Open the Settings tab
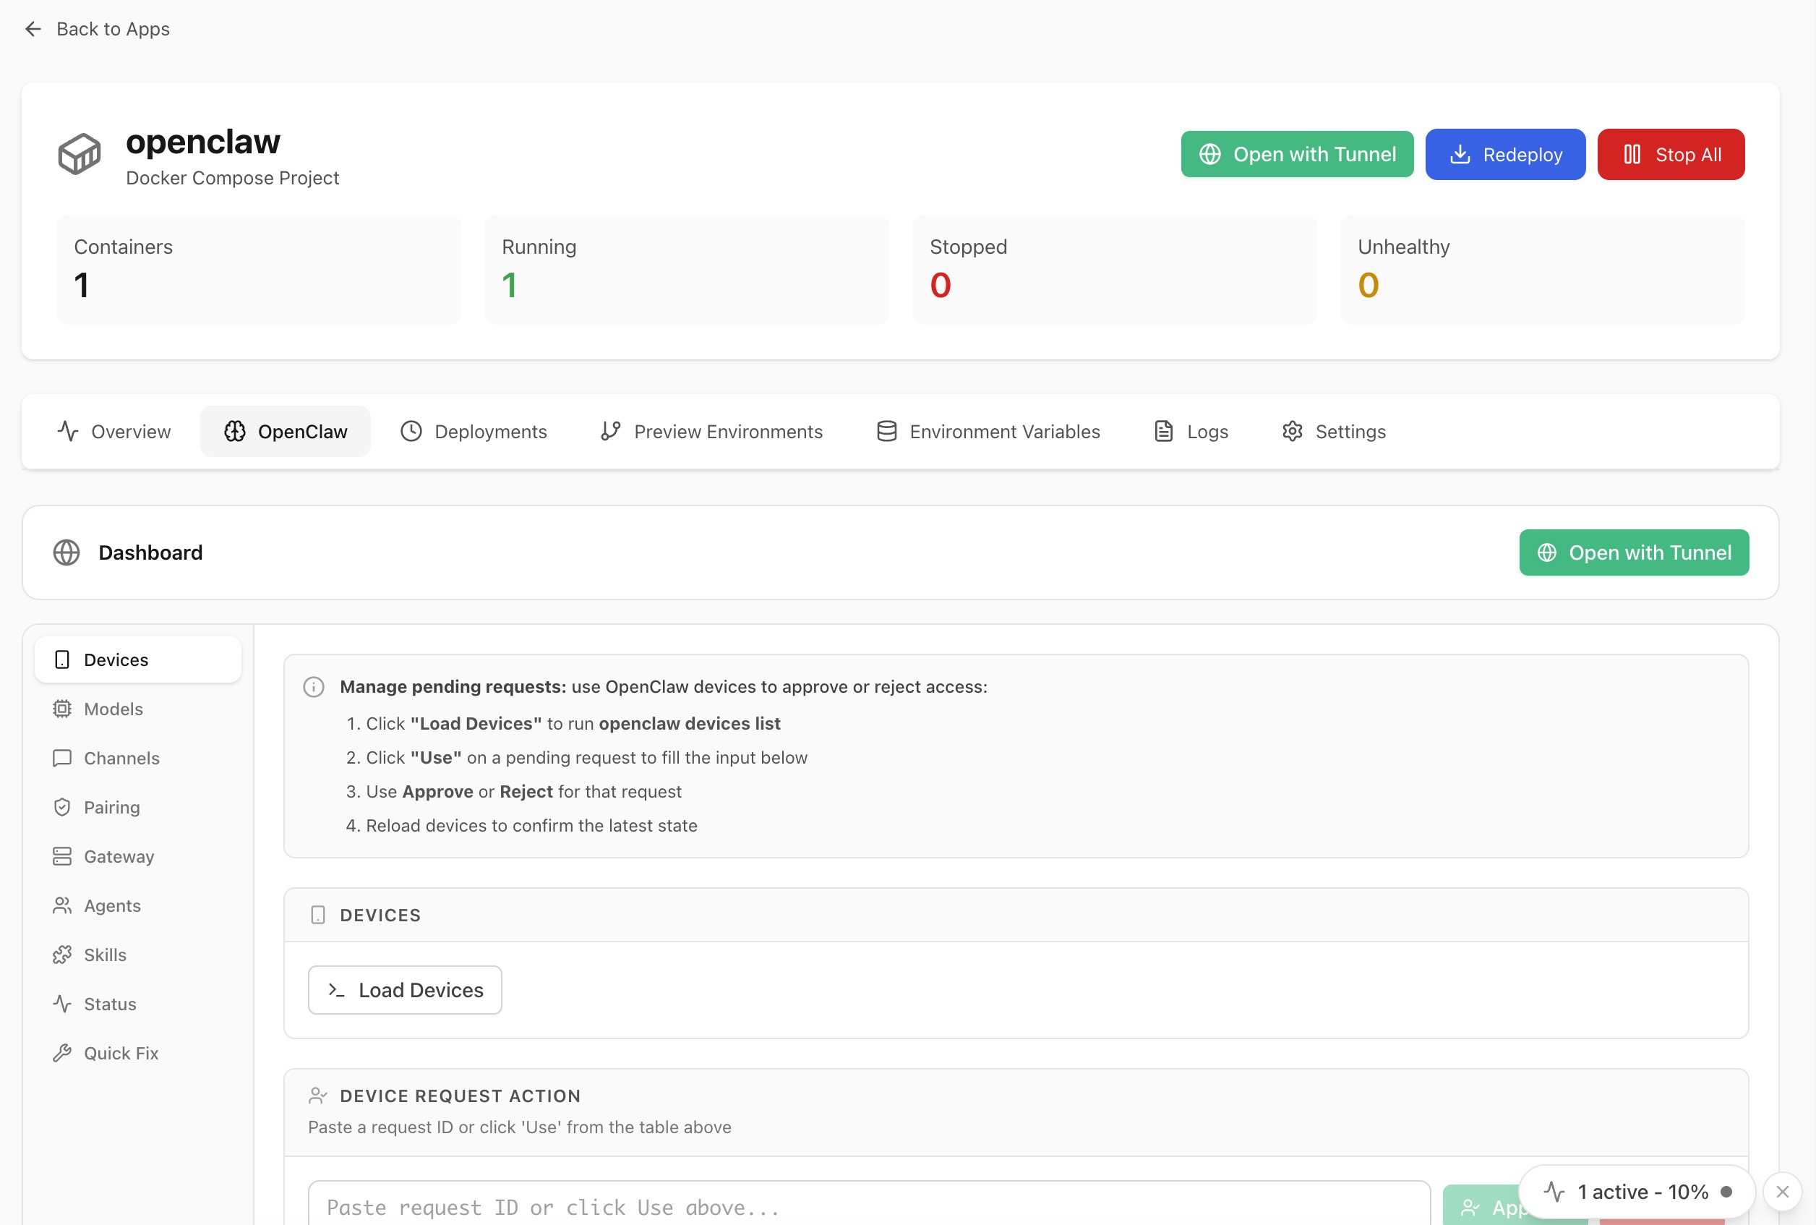The height and width of the screenshot is (1225, 1816). (1333, 431)
